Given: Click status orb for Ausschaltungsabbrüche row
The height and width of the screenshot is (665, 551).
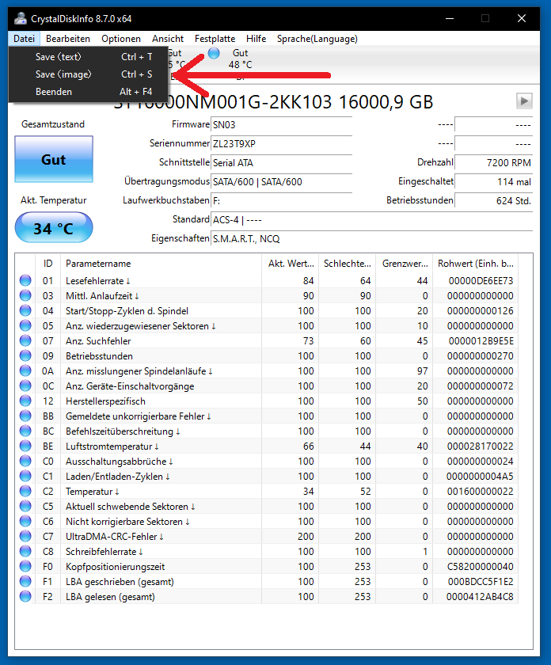Looking at the screenshot, I should 25,461.
